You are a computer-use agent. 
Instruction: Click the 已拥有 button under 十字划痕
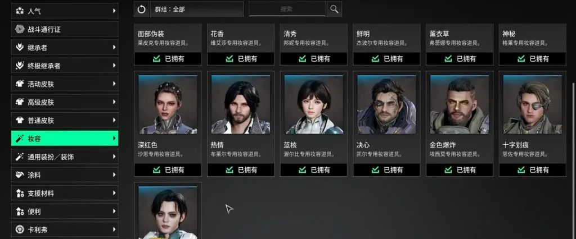pos(533,170)
